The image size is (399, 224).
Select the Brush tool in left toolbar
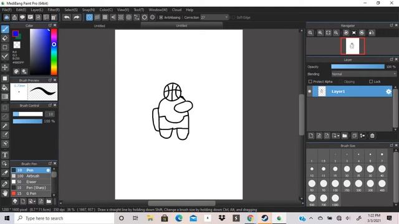(5, 29)
